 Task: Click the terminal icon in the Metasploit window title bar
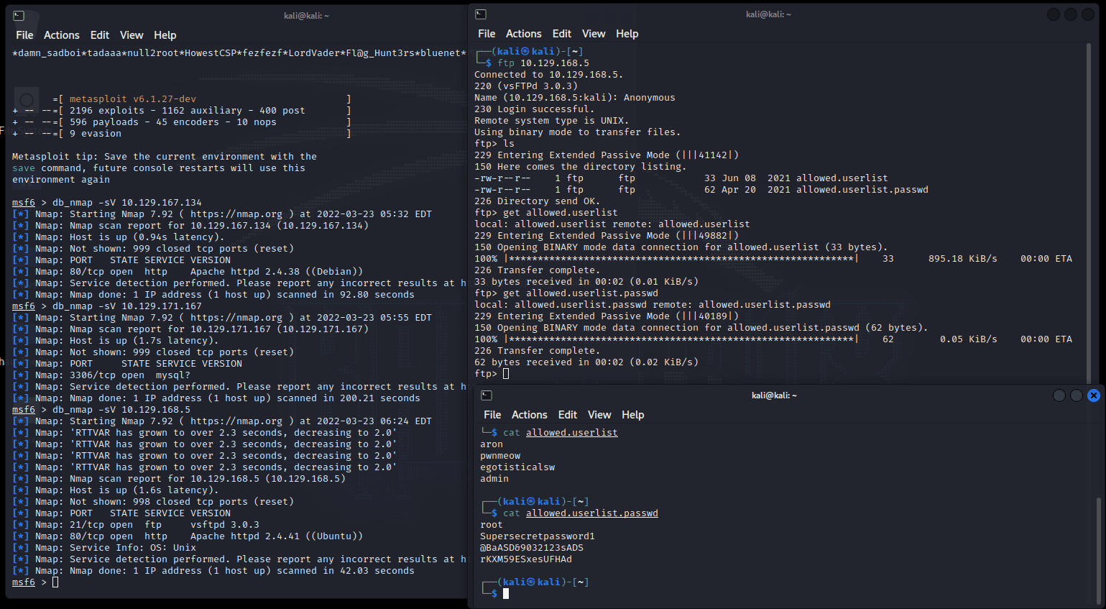[19, 16]
